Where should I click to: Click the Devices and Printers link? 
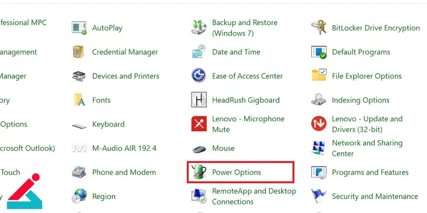125,76
